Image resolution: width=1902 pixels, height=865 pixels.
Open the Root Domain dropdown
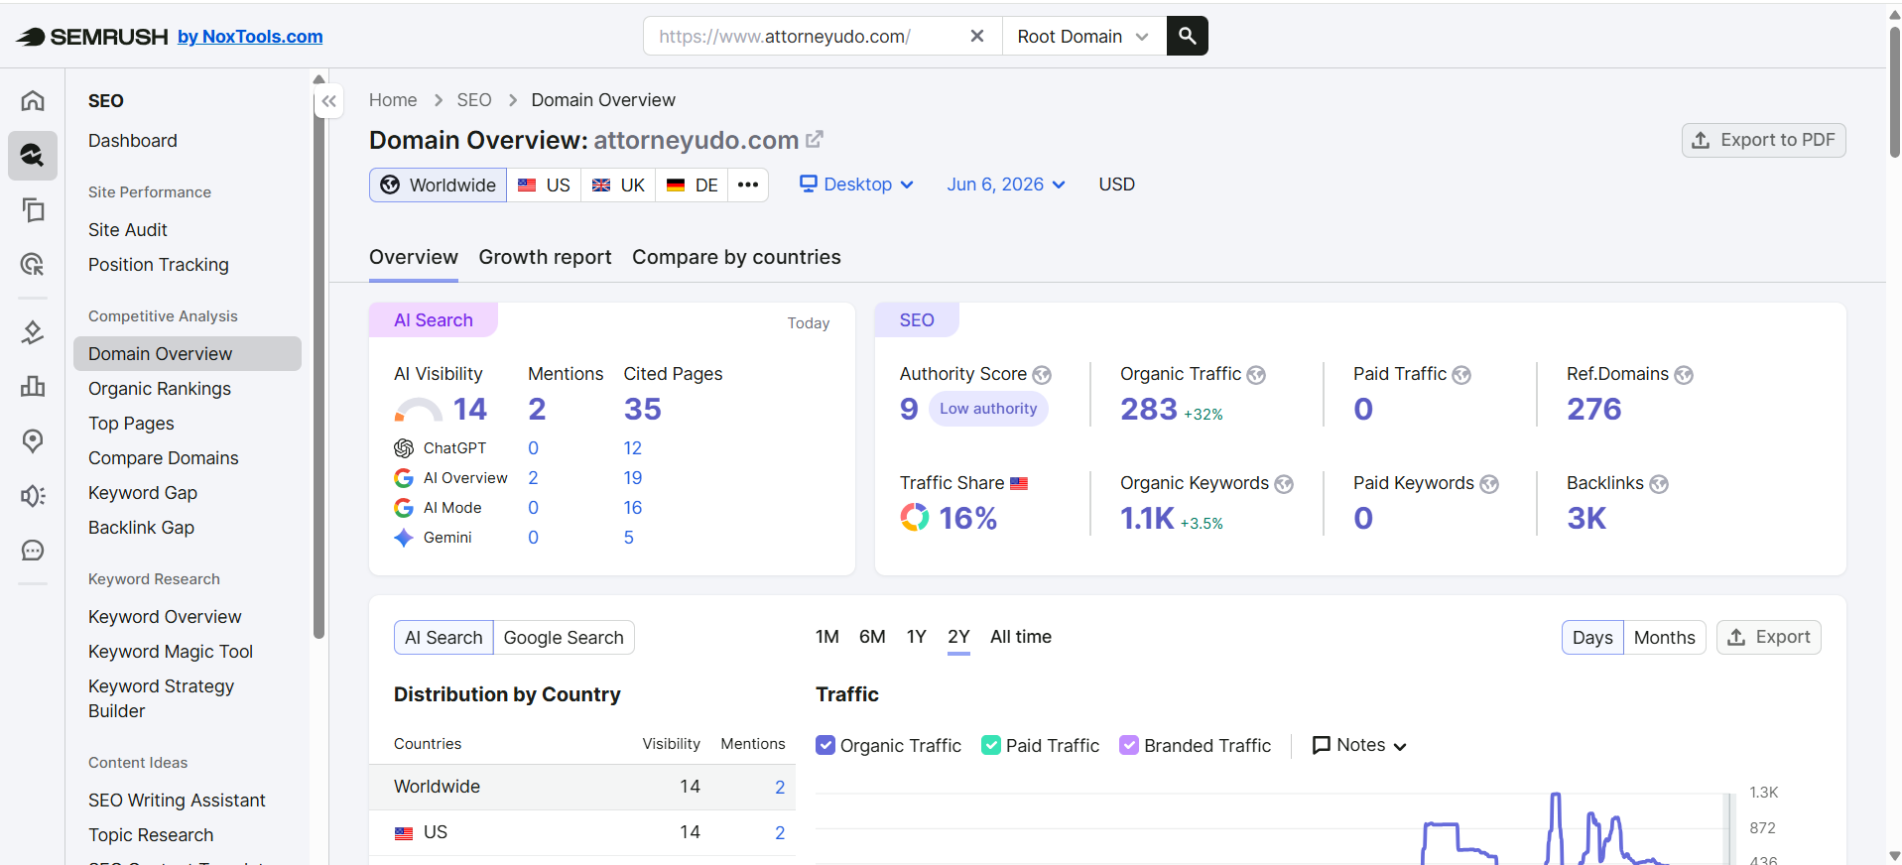tap(1083, 36)
